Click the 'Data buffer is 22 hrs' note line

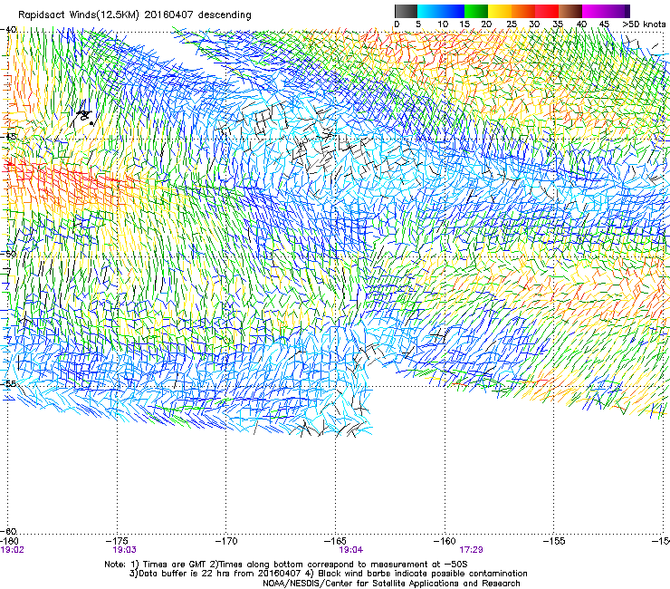[328, 574]
